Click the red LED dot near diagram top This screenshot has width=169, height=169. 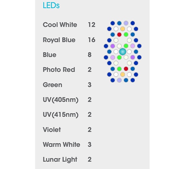pyautogui.click(x=119, y=34)
